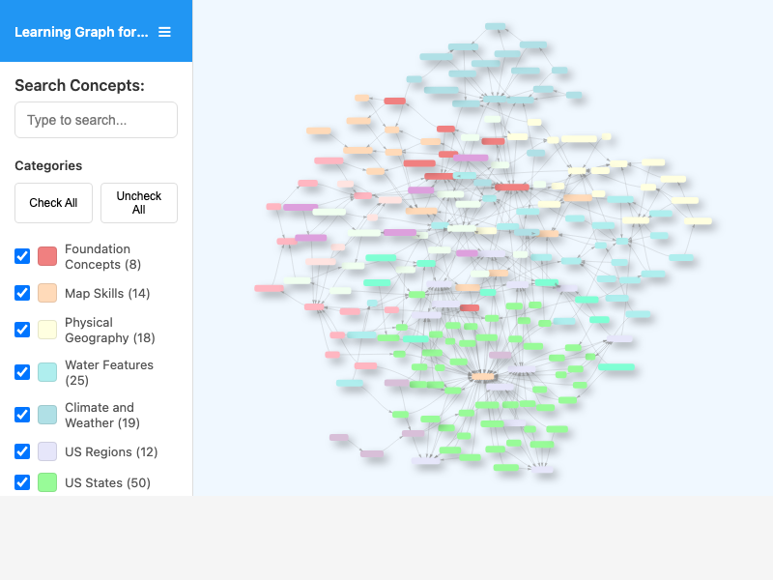Click the red Foundation Concepts color swatch
This screenshot has height=580, width=773.
point(47,255)
